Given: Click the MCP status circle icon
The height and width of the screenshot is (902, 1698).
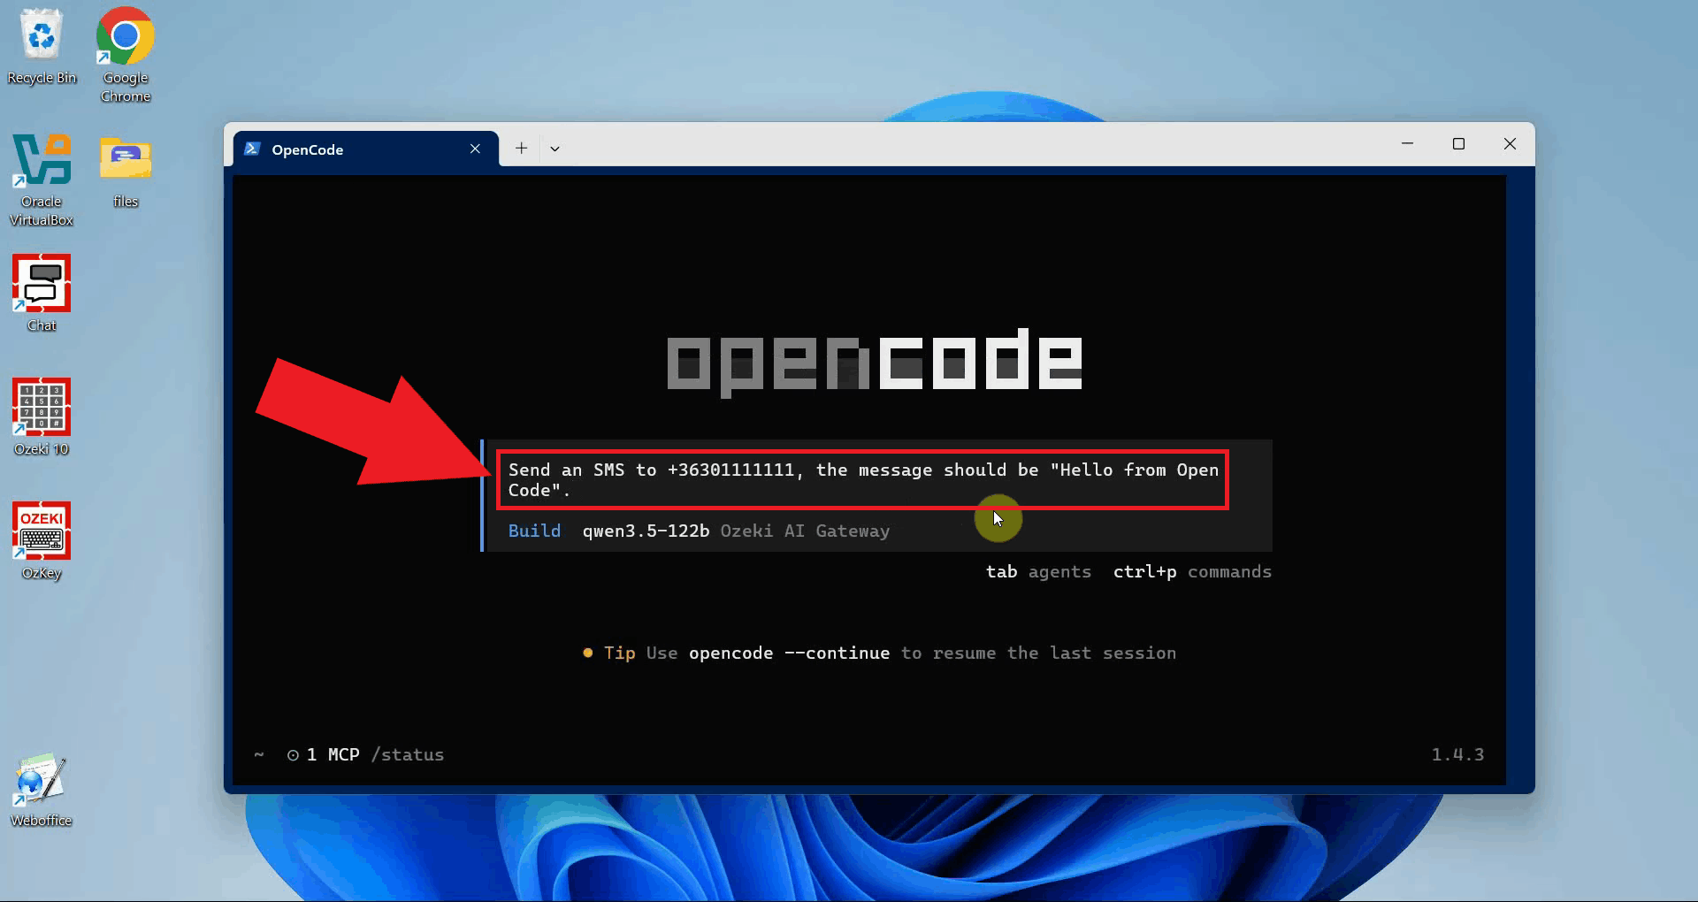Looking at the screenshot, I should [x=293, y=755].
